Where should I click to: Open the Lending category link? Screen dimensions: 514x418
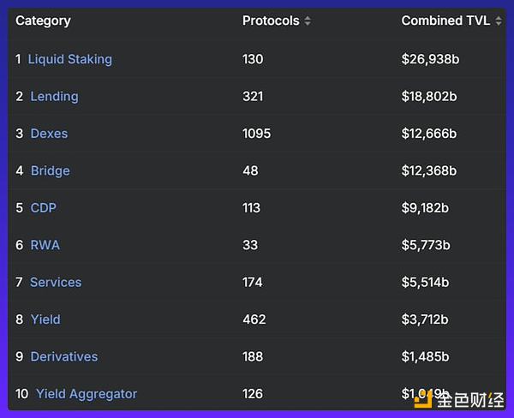tap(54, 97)
